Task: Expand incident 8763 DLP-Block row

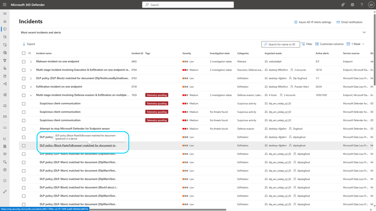Action: click(31, 78)
